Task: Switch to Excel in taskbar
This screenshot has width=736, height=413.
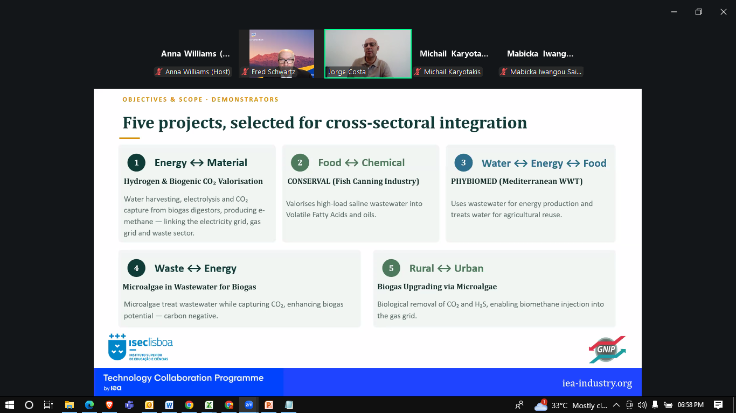Action: click(x=209, y=405)
